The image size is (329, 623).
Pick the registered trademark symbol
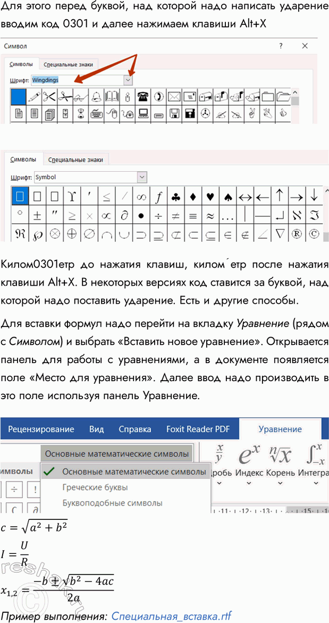click(297, 234)
